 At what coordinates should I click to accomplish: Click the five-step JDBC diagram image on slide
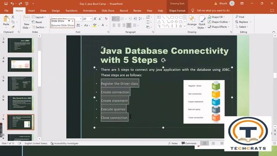(204, 102)
